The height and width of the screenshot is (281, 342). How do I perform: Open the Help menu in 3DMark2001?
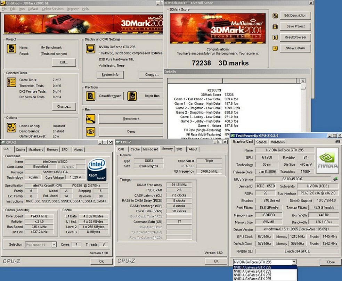[x=85, y=9]
